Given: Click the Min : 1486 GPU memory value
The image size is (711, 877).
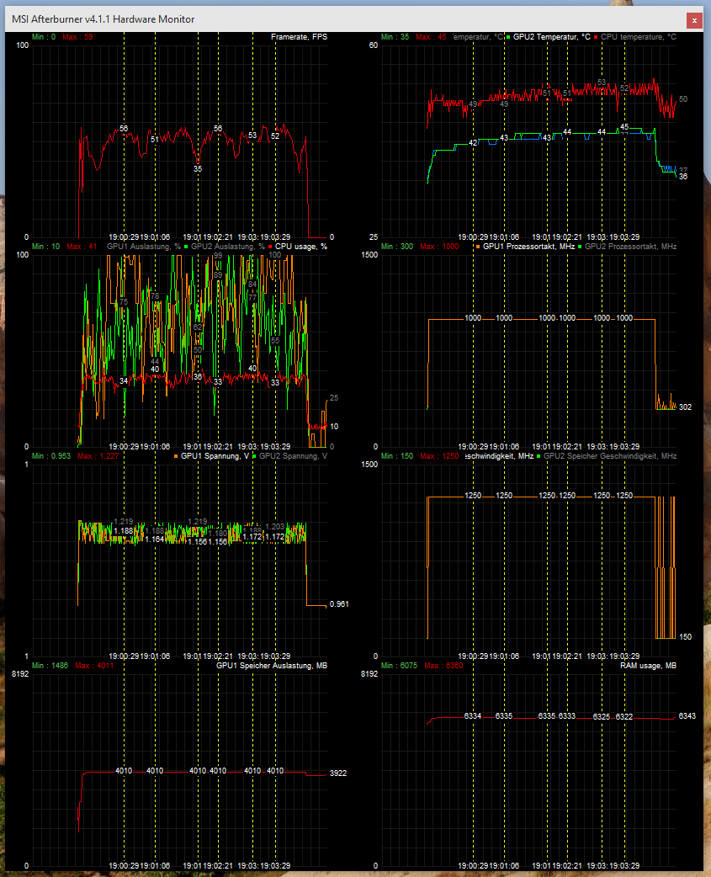Looking at the screenshot, I should (50, 666).
